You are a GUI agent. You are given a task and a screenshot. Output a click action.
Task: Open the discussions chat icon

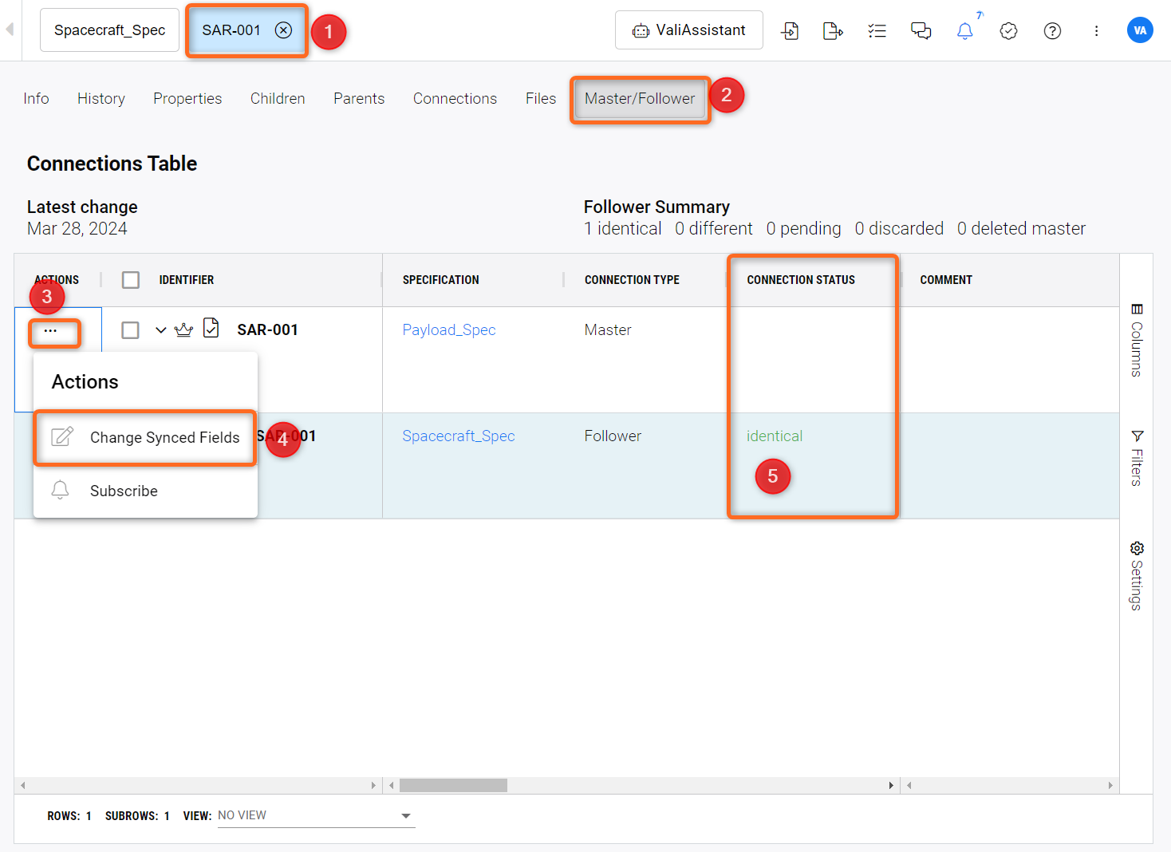(921, 31)
